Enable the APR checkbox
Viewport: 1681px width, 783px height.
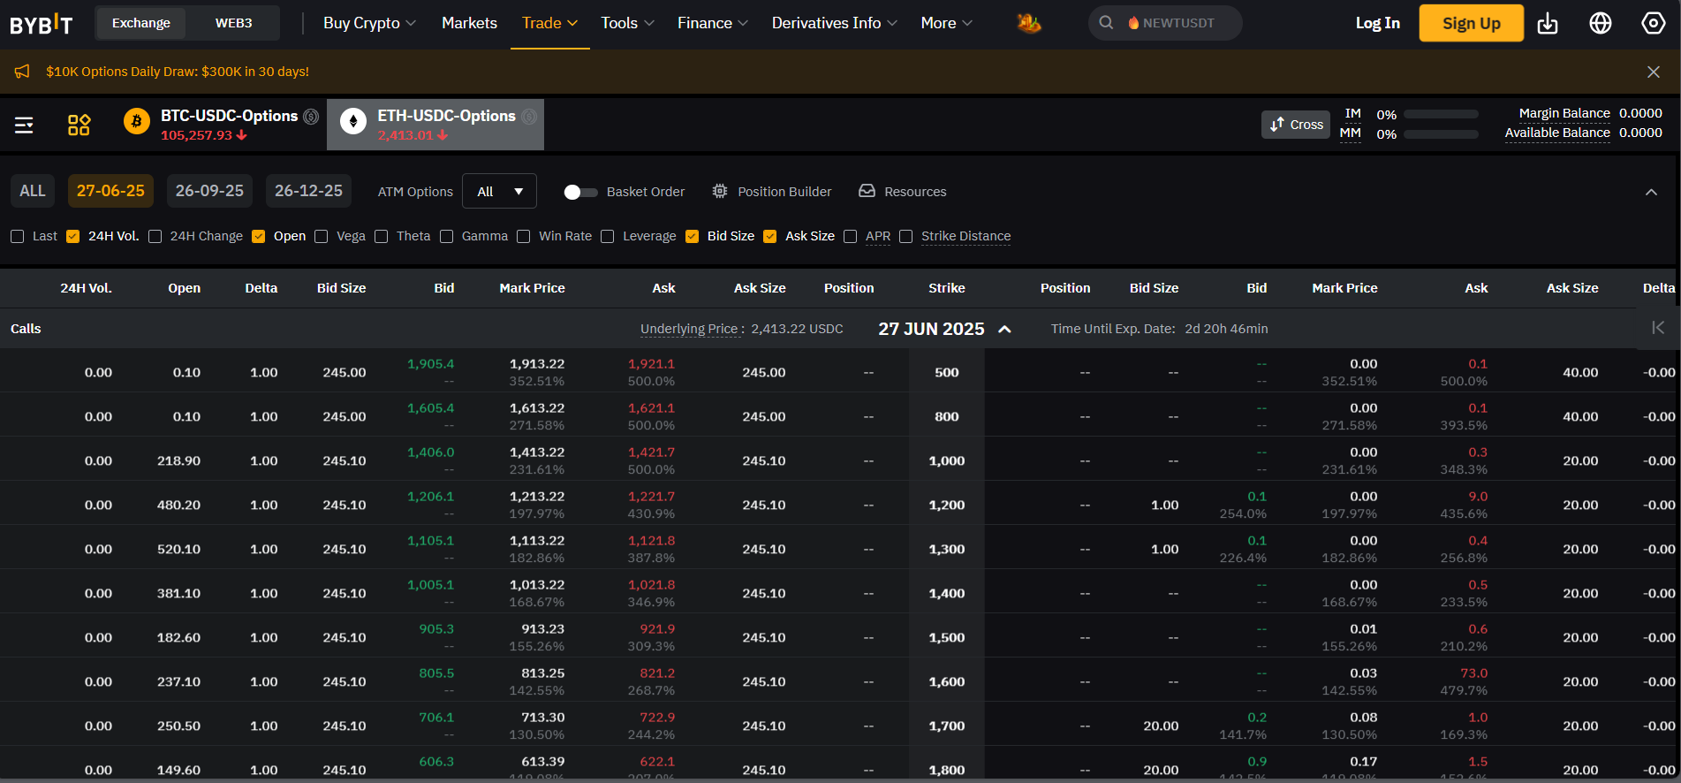tap(851, 236)
